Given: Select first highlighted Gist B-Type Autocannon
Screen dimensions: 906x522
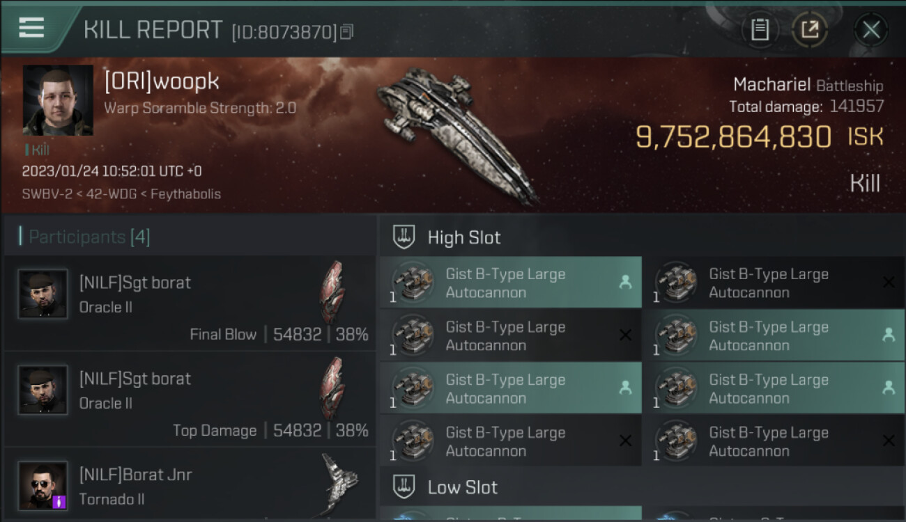Looking at the screenshot, I should click(510, 283).
